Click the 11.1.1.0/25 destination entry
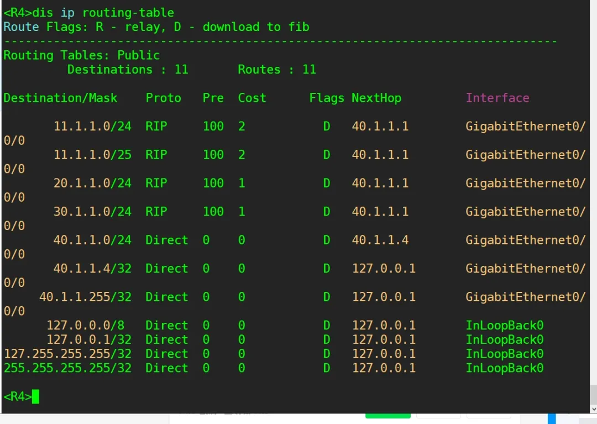 [92, 155]
